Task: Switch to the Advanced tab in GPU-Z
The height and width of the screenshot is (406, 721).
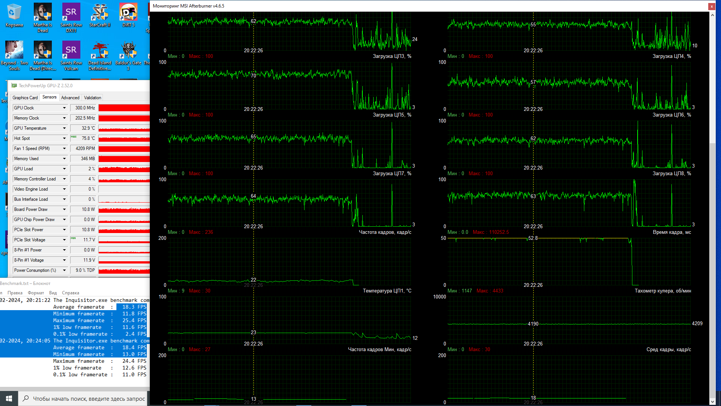Action: pos(70,98)
